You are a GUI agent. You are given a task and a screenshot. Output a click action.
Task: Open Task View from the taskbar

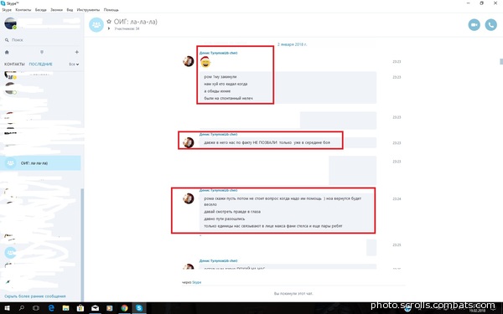pyautogui.click(x=36, y=308)
